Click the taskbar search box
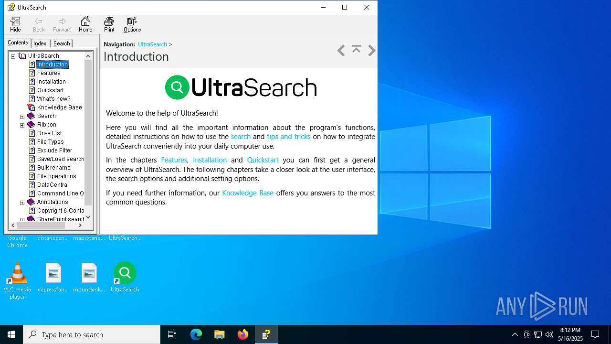The height and width of the screenshot is (344, 611). pyautogui.click(x=92, y=334)
